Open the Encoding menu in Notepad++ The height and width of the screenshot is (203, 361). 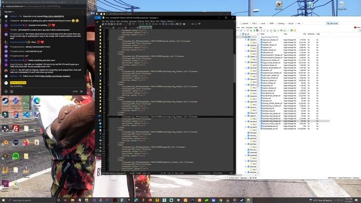tap(124, 21)
